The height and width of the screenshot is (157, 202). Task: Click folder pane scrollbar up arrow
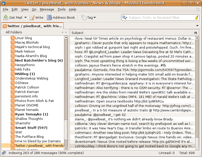click(x=66, y=37)
